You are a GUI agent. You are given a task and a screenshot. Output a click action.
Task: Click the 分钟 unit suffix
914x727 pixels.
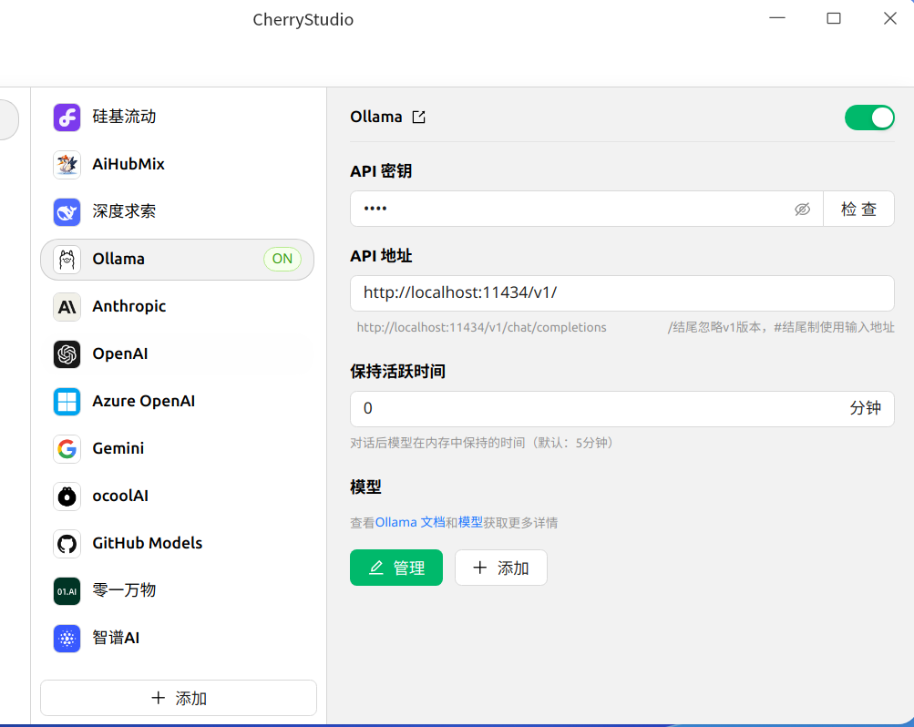click(x=865, y=408)
